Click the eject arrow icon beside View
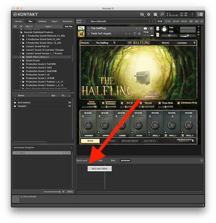Viewport: 216px width, 223px height. pos(21,26)
